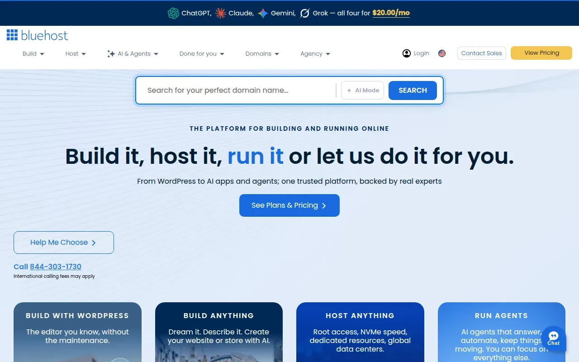Click the Bluehost grid logo icon

12,35
